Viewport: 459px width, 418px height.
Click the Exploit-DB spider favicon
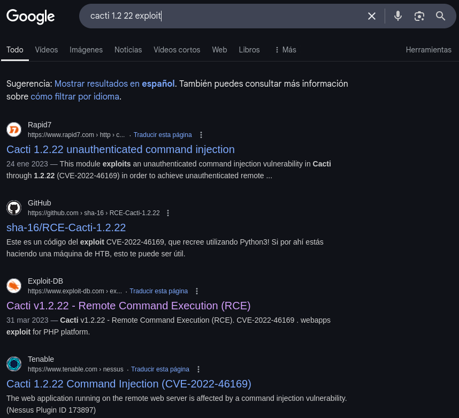pyautogui.click(x=14, y=286)
